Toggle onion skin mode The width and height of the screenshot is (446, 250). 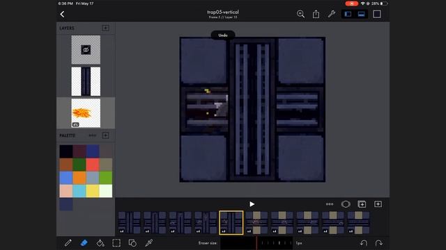[x=346, y=204]
